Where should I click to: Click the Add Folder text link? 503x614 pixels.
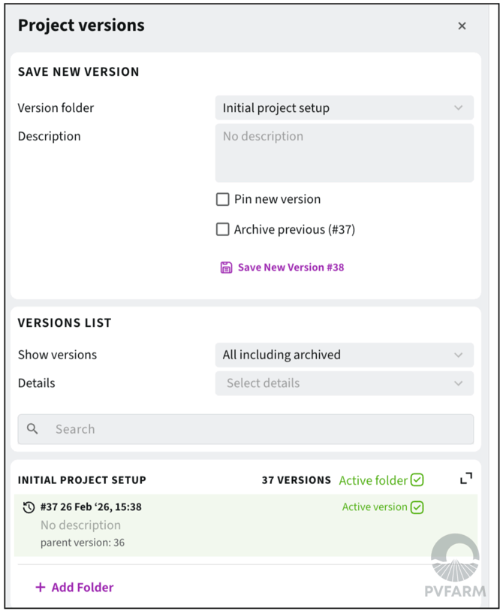pyautogui.click(x=83, y=588)
